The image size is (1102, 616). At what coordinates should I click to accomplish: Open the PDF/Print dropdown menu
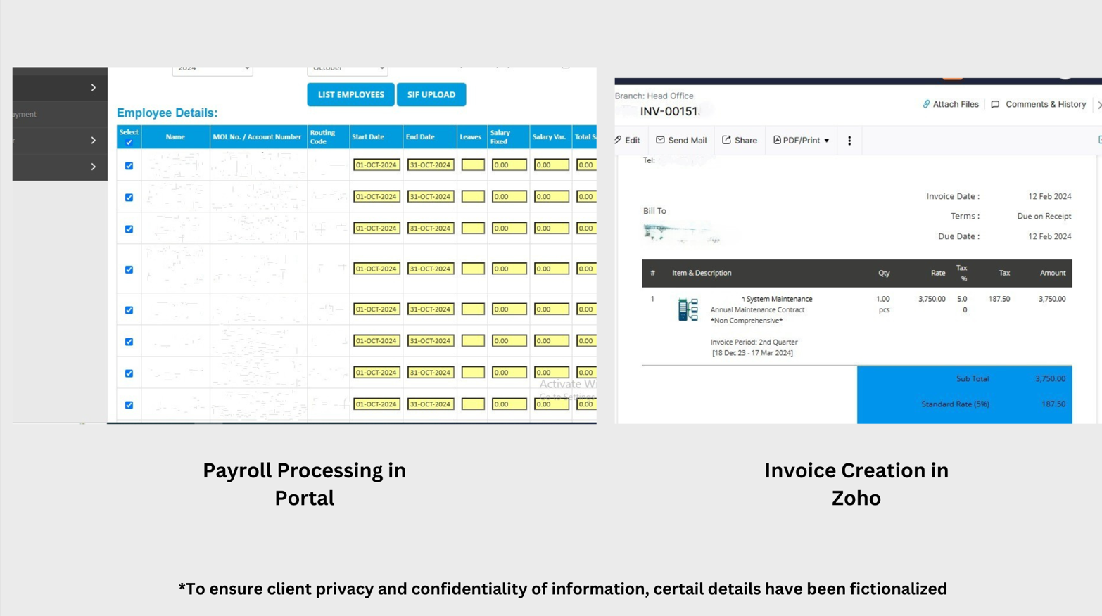click(x=801, y=141)
